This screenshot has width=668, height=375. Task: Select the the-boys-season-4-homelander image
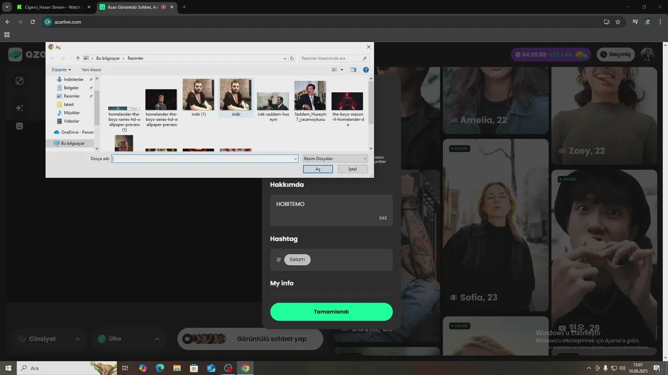tap(347, 109)
